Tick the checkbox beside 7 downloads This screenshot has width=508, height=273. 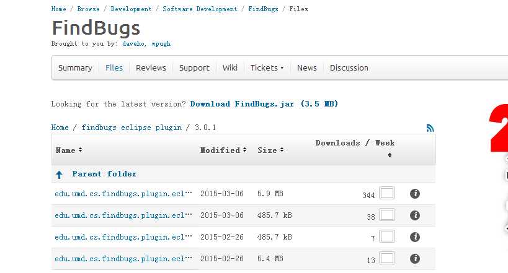pyautogui.click(x=387, y=236)
